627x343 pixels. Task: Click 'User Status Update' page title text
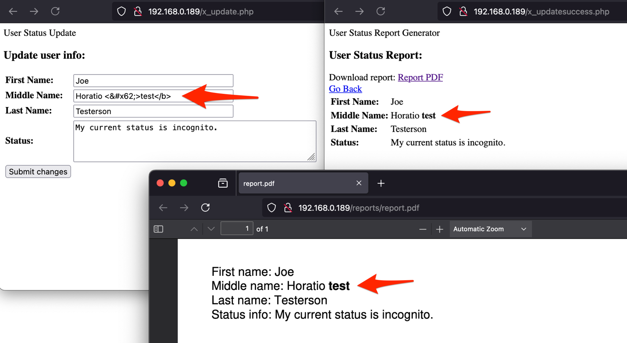40,33
